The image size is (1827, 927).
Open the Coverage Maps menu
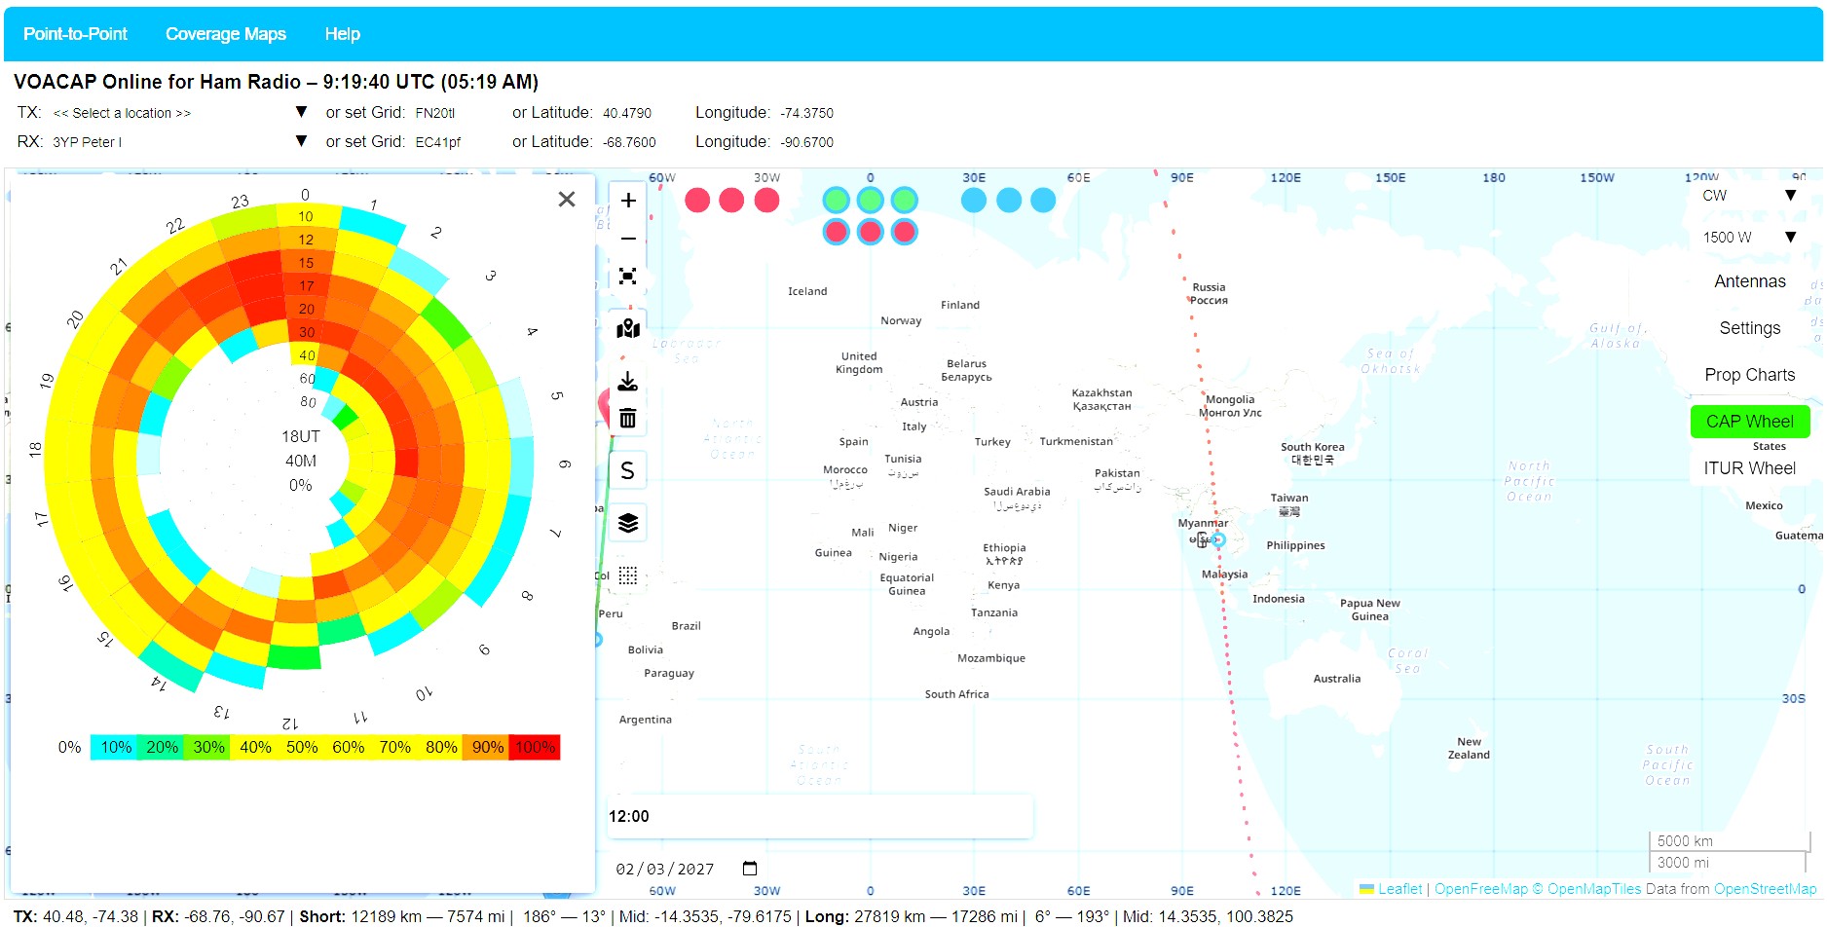226,34
